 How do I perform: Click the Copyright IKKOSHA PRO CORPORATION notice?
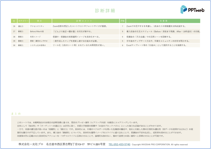point(160,145)
